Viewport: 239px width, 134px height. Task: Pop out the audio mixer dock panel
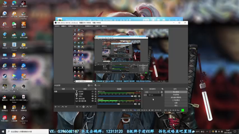pyautogui.click(x=142, y=89)
